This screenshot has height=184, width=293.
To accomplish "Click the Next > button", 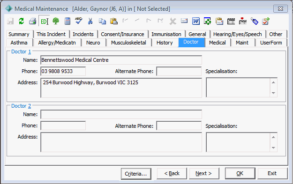I will (x=204, y=174).
